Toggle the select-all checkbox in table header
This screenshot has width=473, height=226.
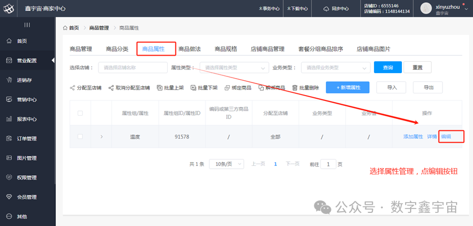[x=80, y=114]
